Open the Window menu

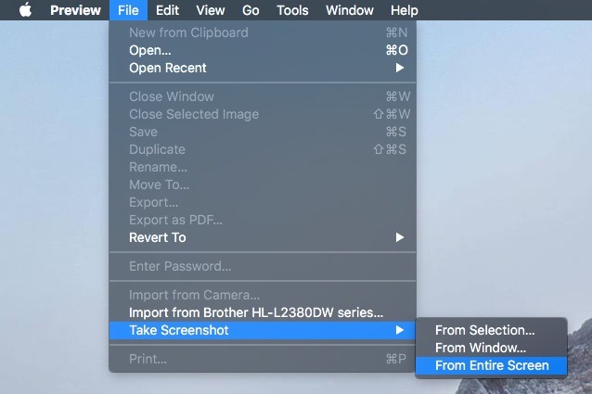point(350,10)
